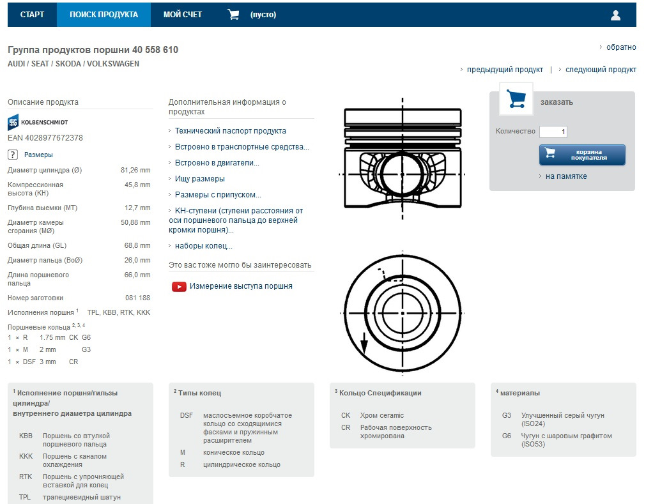
Task: Click the G6 material entry
Action: [x=557, y=440]
